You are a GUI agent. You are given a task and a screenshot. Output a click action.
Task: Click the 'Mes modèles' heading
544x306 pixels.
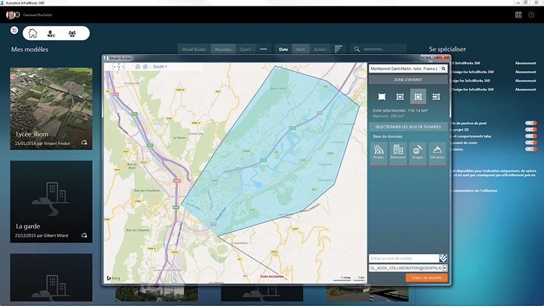[30, 49]
